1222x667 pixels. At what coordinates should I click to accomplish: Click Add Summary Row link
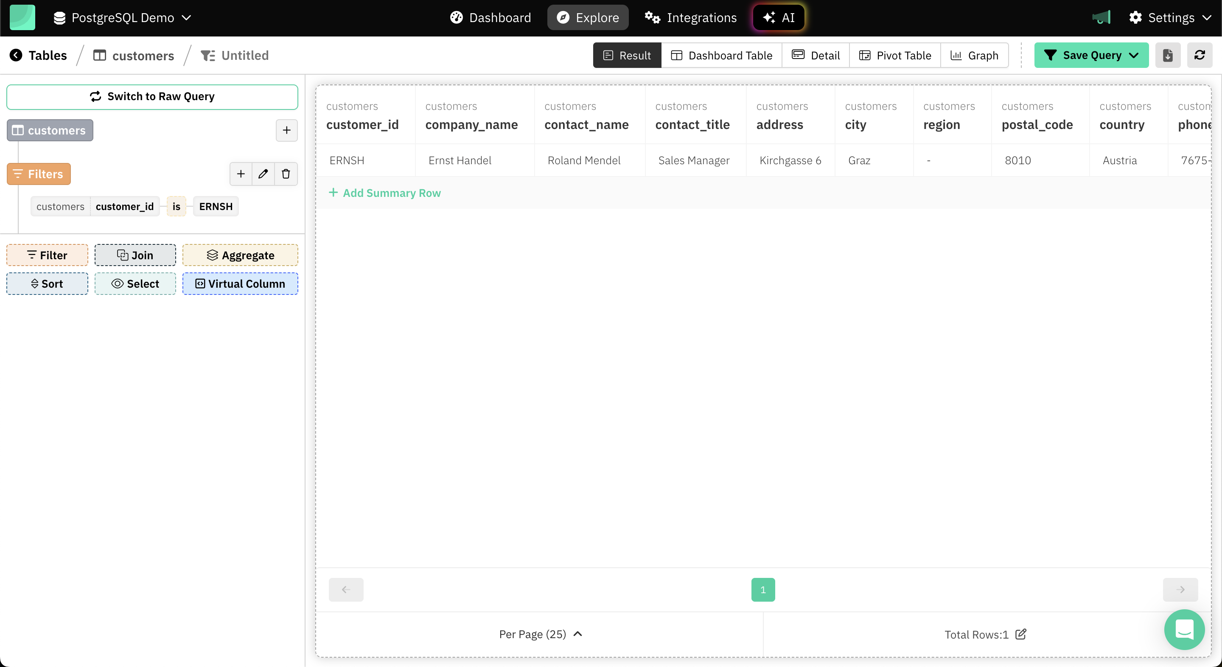click(x=385, y=193)
